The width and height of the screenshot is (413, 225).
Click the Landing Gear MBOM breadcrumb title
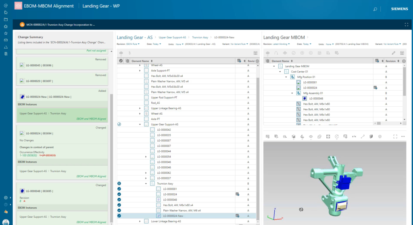(x=284, y=37)
